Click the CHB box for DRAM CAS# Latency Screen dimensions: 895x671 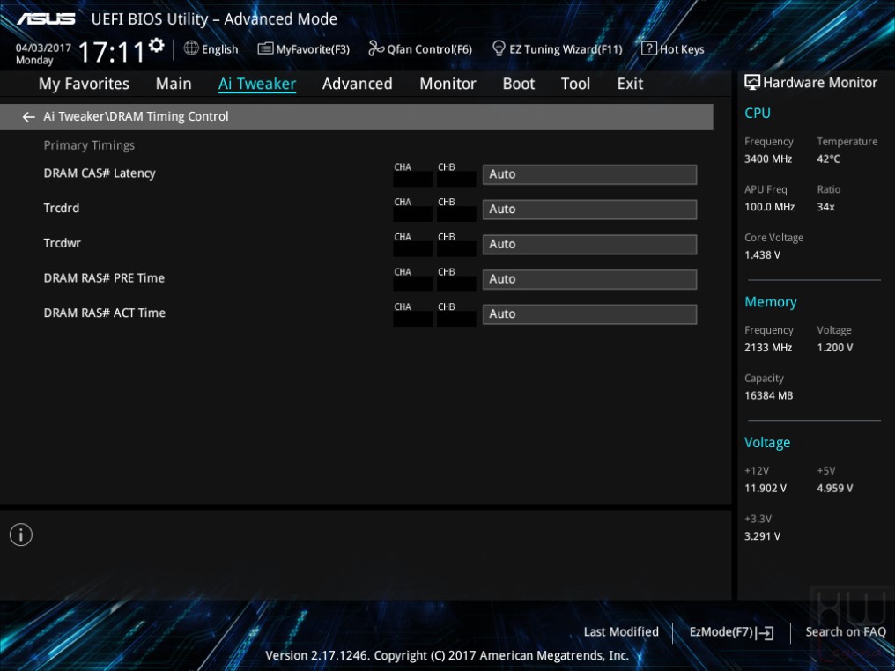coord(456,179)
